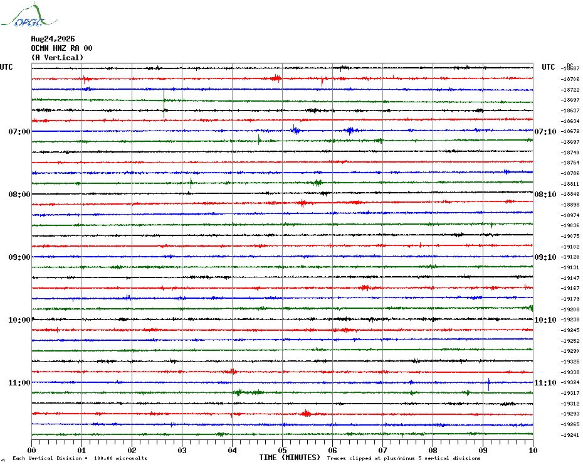Screen dimensions: 583x467
Task: Click the "09:00" time label on the left
Action: (x=19, y=257)
